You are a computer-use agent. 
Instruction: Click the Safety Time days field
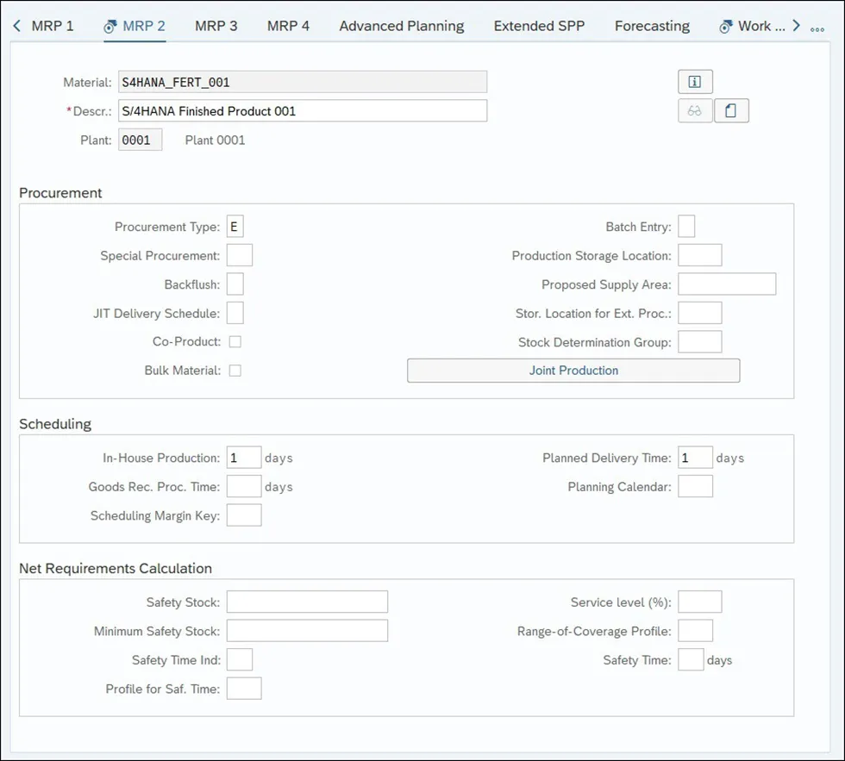pos(691,660)
